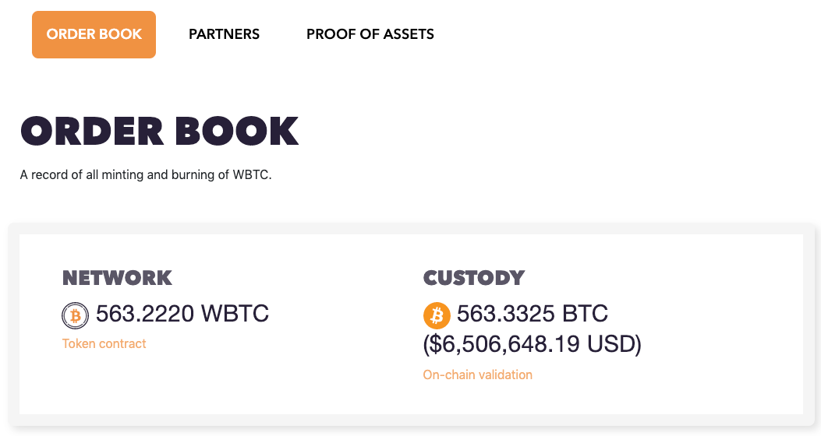The width and height of the screenshot is (821, 436).
Task: Select the 563.2220 network supply number
Action: 145,315
